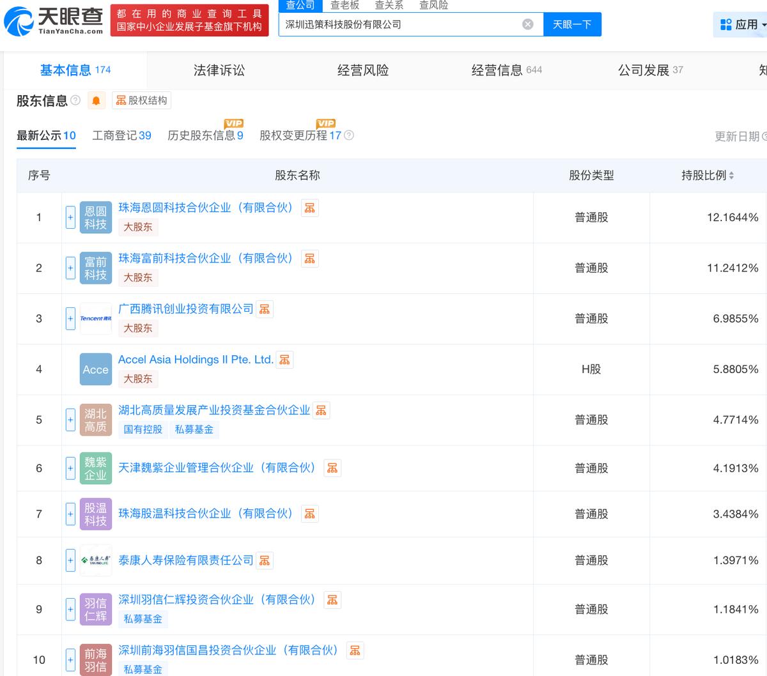Click structure icon next to Accel Asia Holdings
The height and width of the screenshot is (676, 767).
pos(285,360)
